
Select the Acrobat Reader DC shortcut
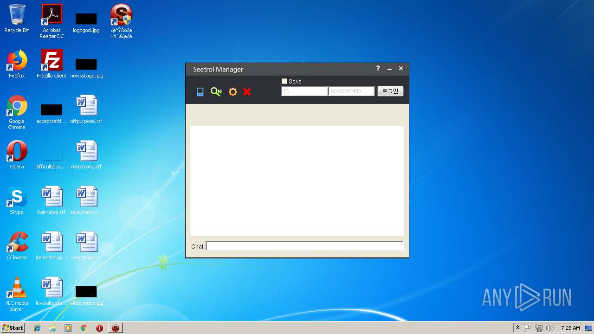[x=52, y=21]
